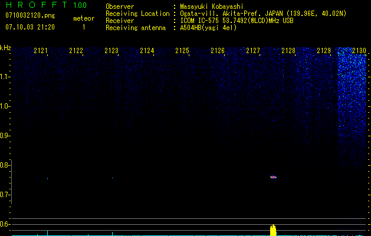Image resolution: width=371 pixels, height=236 pixels.
Task: Click the meteor count label
Action: pyautogui.click(x=84, y=18)
